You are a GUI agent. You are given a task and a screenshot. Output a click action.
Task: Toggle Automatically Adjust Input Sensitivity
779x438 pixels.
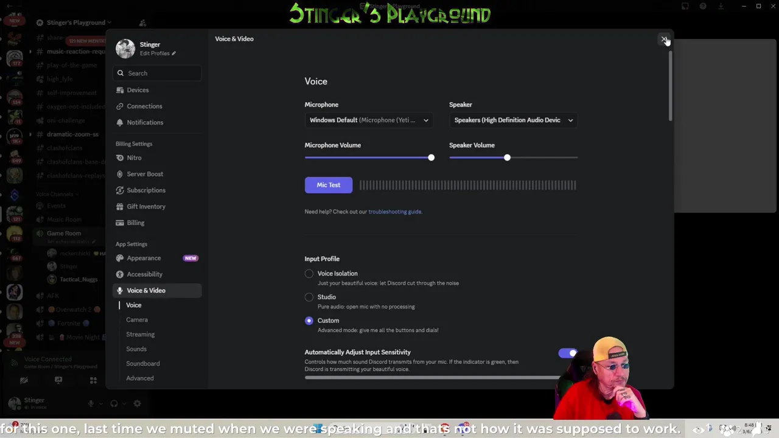(568, 353)
